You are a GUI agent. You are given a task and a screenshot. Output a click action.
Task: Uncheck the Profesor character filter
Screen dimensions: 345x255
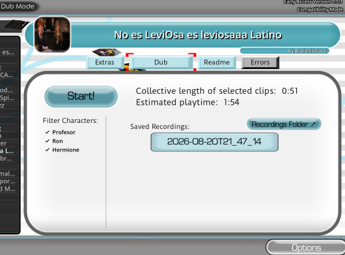61,132
